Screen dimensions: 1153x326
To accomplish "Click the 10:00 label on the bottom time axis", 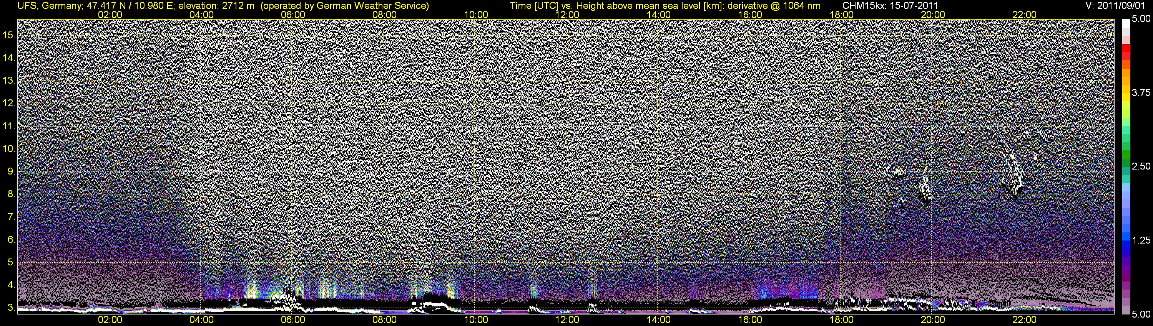I will (476, 320).
